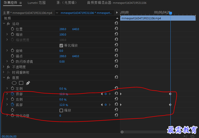Switch to the Lumetri 范围 tab
The image size is (199, 138).
point(37,3)
